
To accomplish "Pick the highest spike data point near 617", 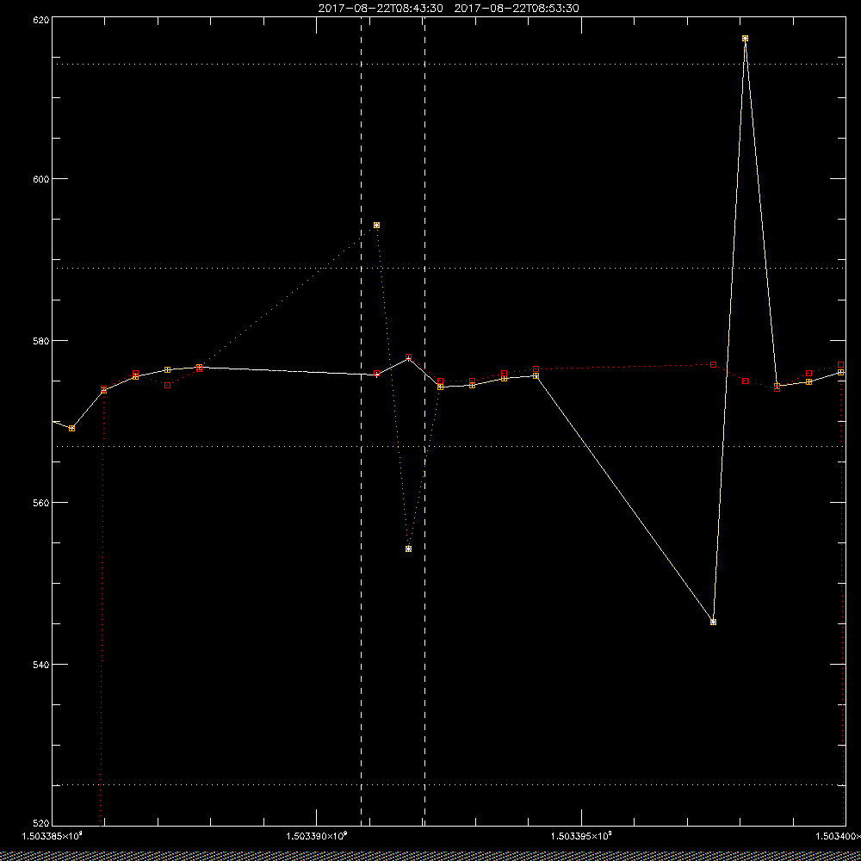I will (x=745, y=39).
